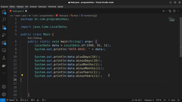The width and height of the screenshot is (182, 102).
Task: Show additional views ellipsis in activity bar
Action: click(x=4, y=73)
